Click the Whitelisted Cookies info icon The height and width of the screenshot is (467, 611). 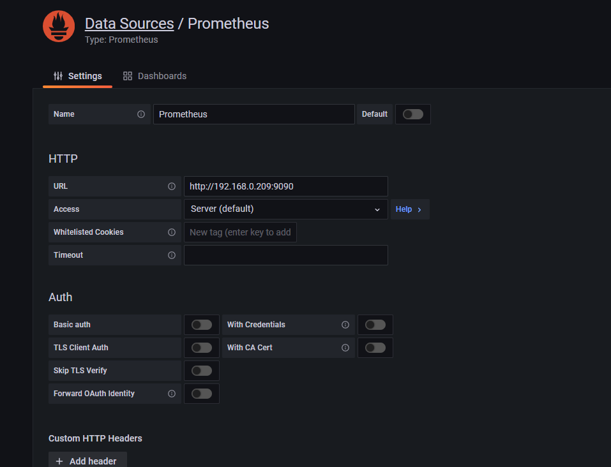point(172,232)
